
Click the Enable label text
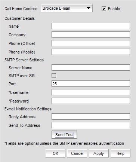tap(114, 9)
